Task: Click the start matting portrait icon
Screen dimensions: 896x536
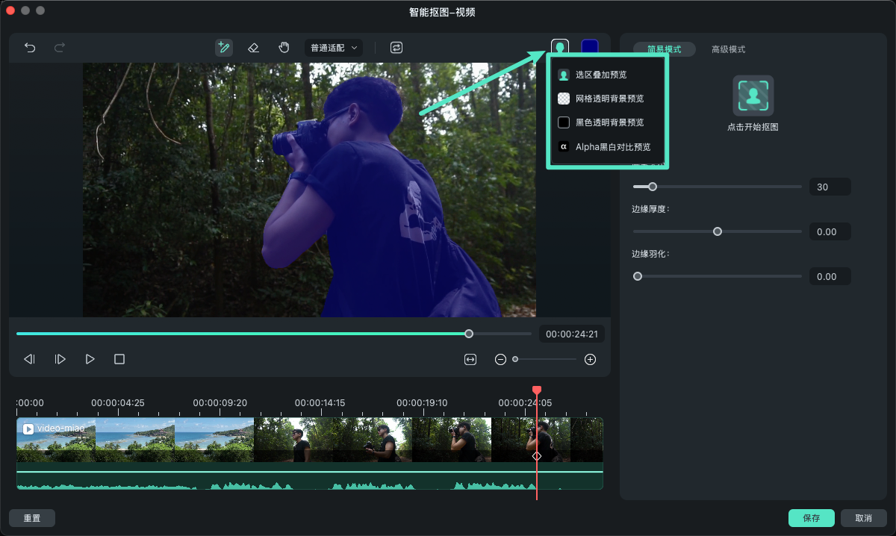Action: pyautogui.click(x=753, y=96)
